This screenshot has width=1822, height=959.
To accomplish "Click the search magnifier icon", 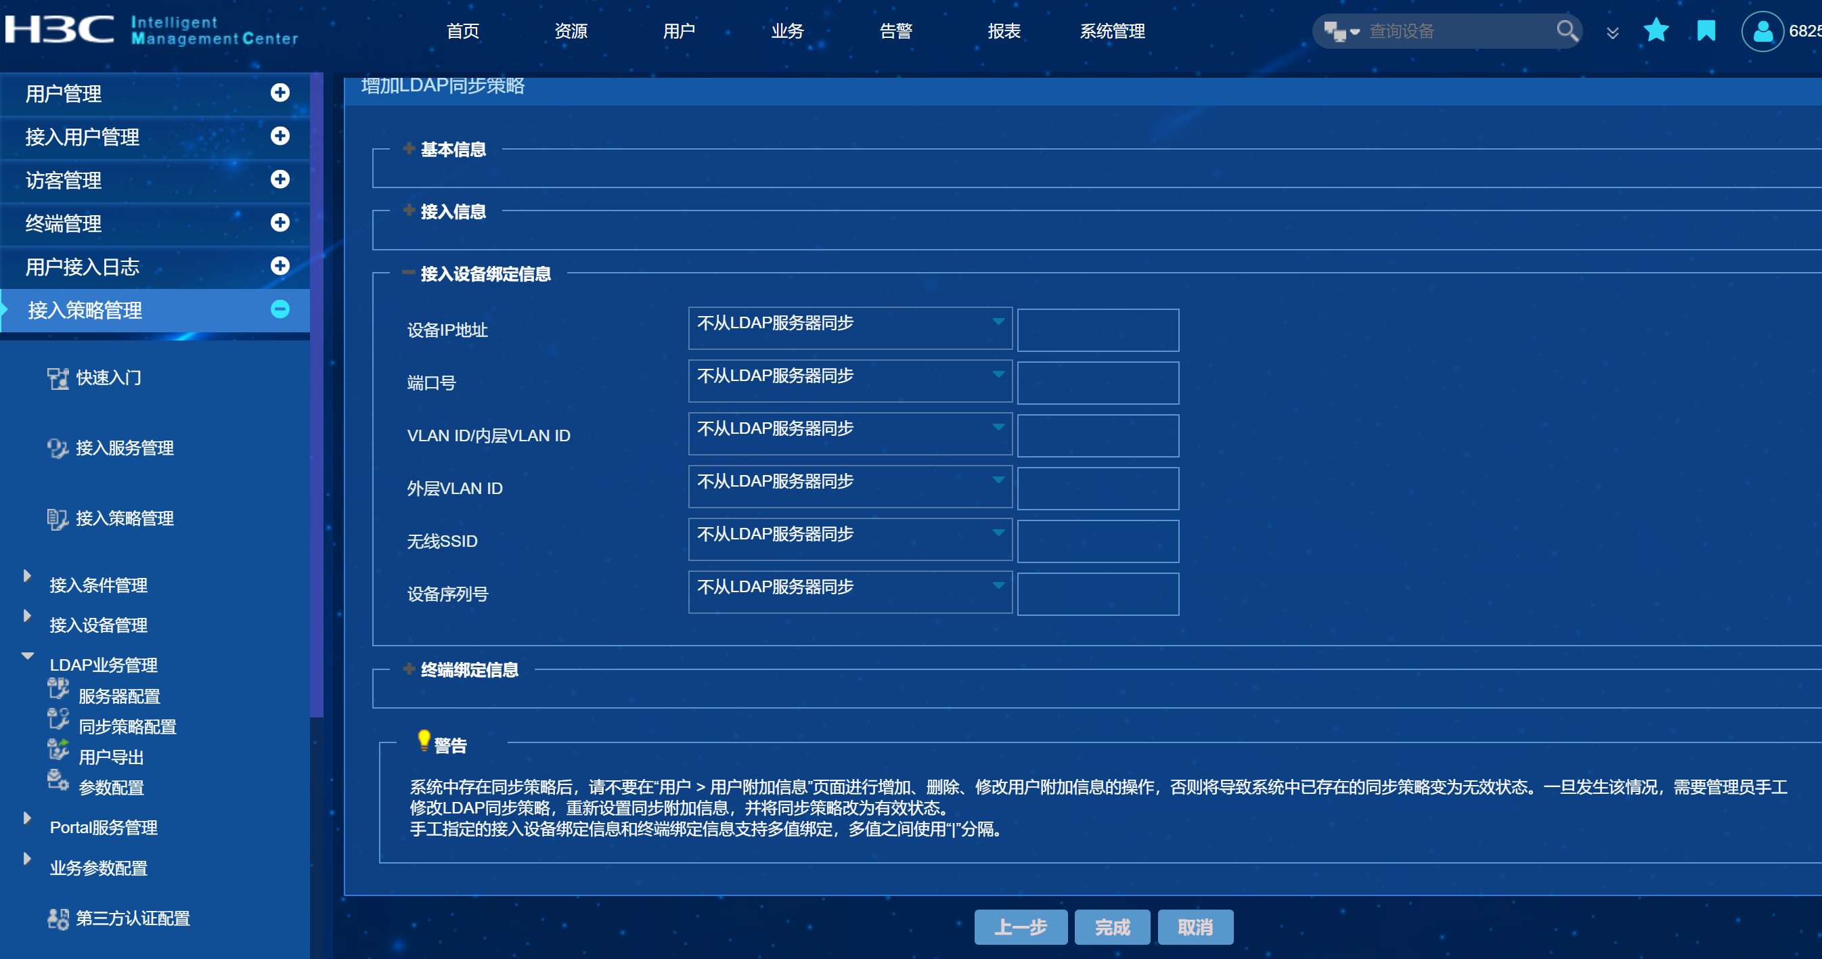I will [x=1567, y=30].
